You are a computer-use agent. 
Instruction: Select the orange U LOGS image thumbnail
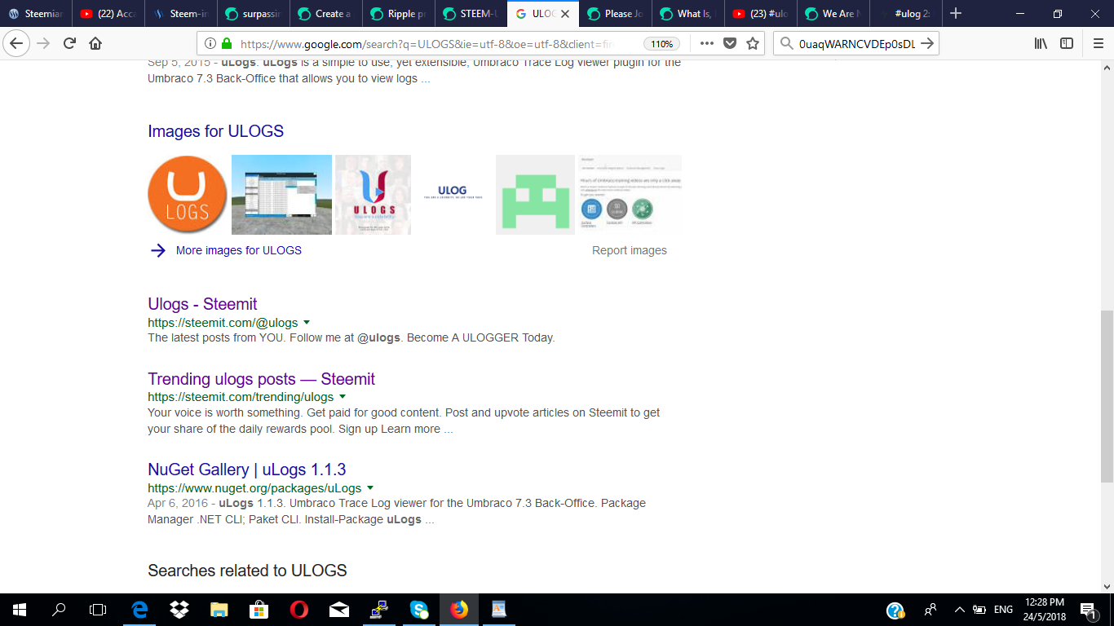[x=188, y=195]
